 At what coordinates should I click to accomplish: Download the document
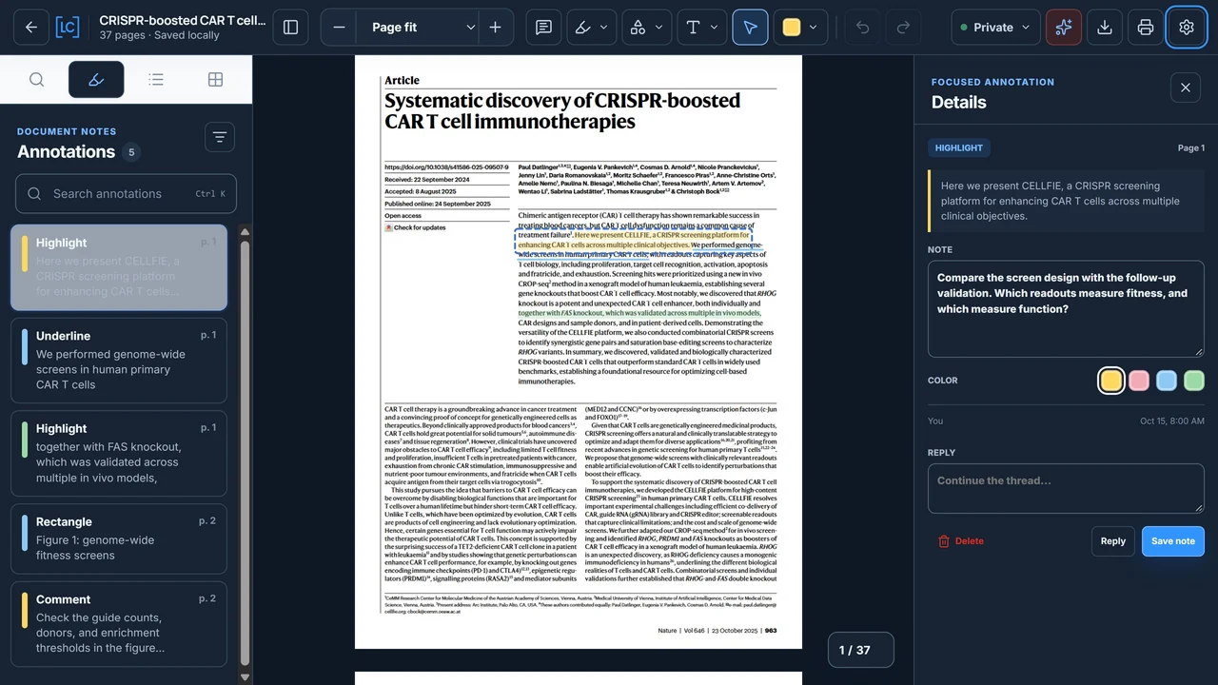(1105, 28)
